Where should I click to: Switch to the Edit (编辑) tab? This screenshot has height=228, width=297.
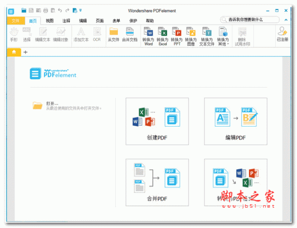coord(83,21)
